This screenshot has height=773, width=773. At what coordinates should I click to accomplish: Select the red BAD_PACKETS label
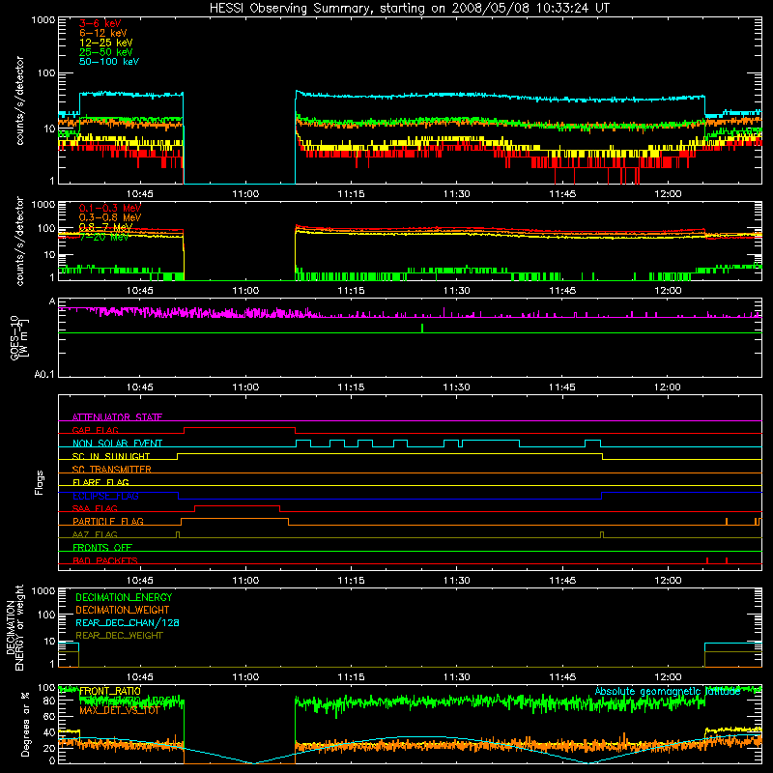coord(105,560)
